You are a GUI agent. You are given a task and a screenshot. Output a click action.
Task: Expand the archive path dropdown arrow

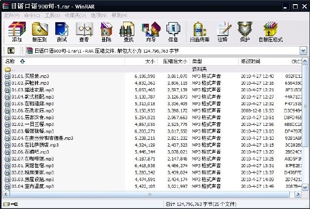point(303,51)
